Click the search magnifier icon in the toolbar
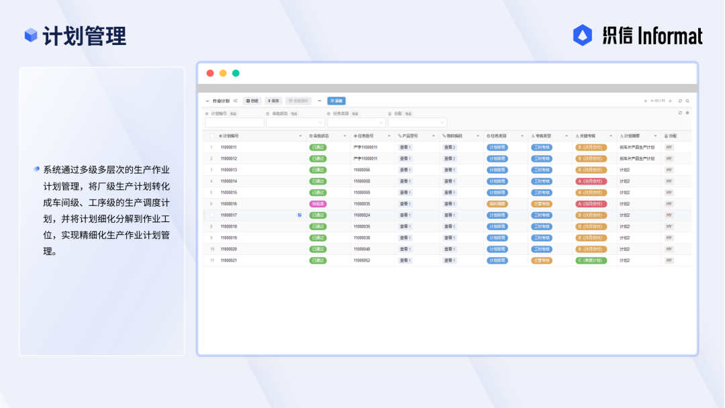Viewport: 725px width, 408px height. (687, 101)
